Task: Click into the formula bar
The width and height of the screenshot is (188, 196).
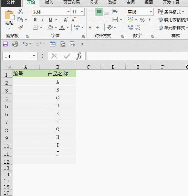Action: tap(137, 56)
